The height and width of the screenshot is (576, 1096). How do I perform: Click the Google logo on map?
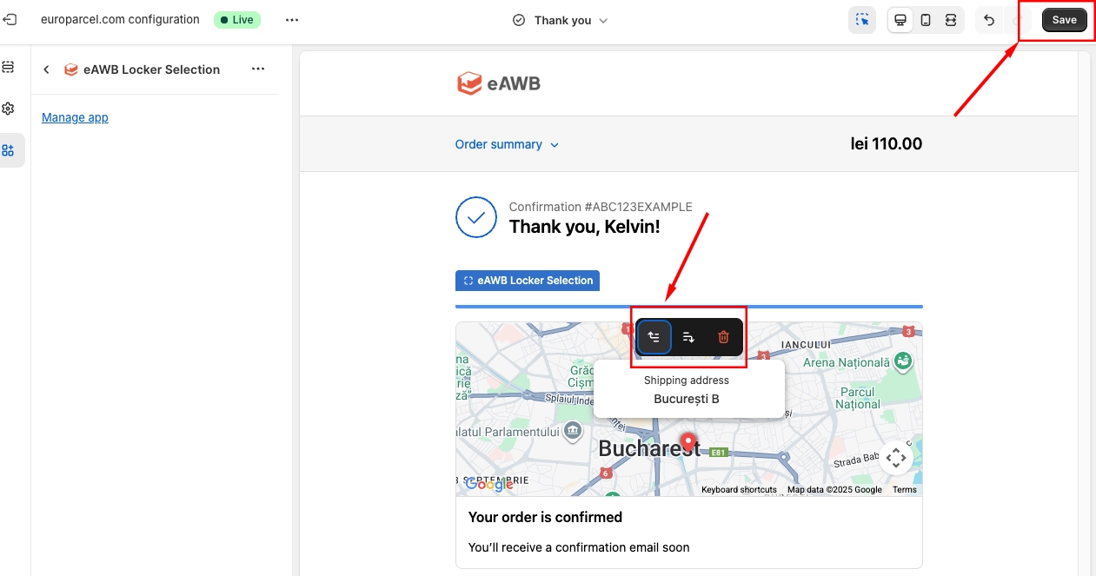point(489,484)
